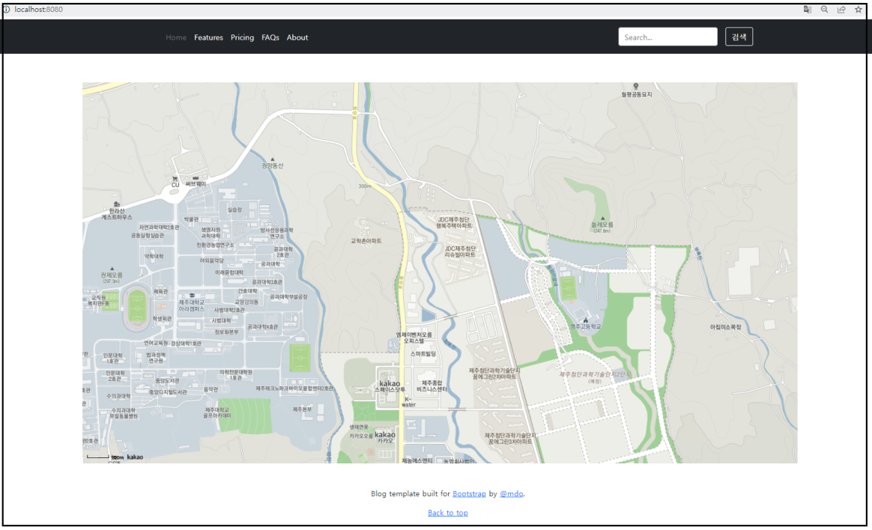Click the kakao logo on the map
The width and height of the screenshot is (872, 530).
tap(135, 457)
